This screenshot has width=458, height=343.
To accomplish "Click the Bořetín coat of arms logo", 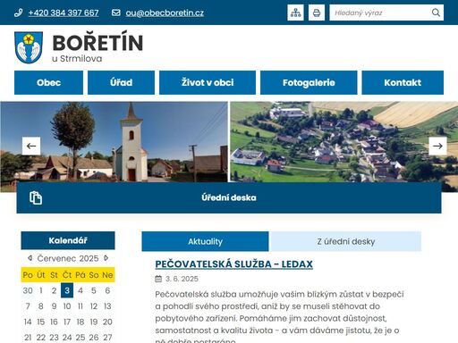I will point(29,47).
